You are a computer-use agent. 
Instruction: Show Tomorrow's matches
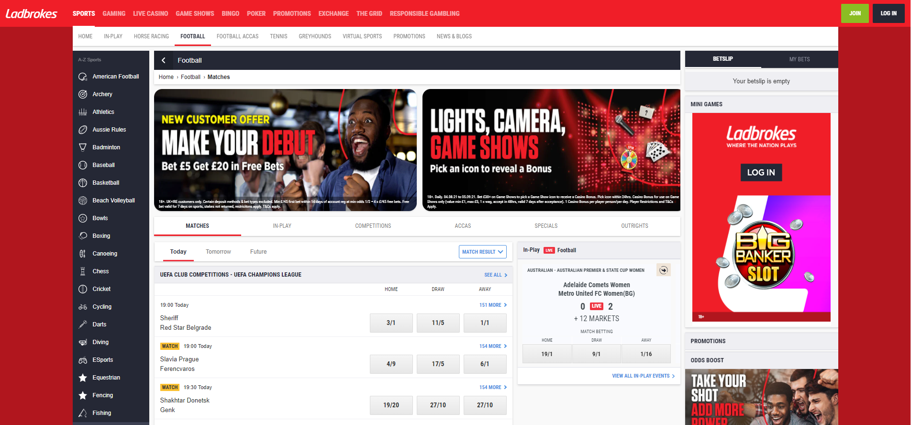pyautogui.click(x=218, y=252)
